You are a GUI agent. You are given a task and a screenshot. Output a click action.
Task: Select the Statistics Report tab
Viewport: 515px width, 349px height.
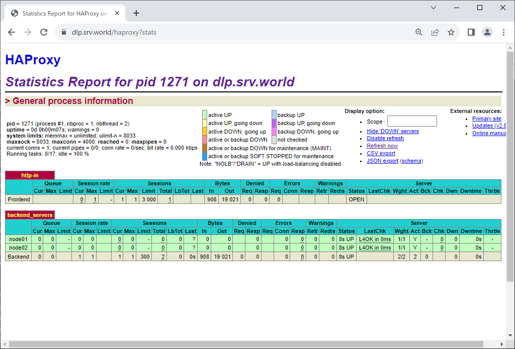[64, 13]
